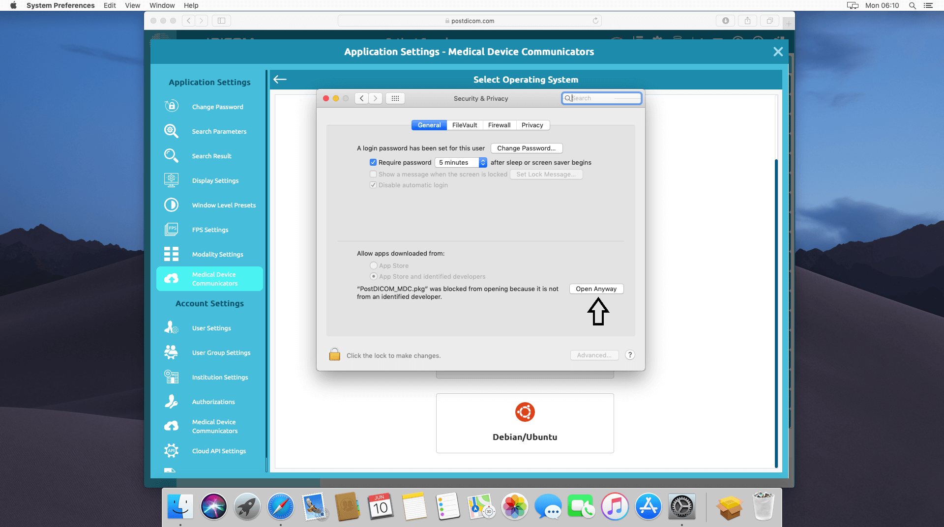Open Modality Settings in sidebar
This screenshot has width=944, height=527.
pyautogui.click(x=209, y=254)
